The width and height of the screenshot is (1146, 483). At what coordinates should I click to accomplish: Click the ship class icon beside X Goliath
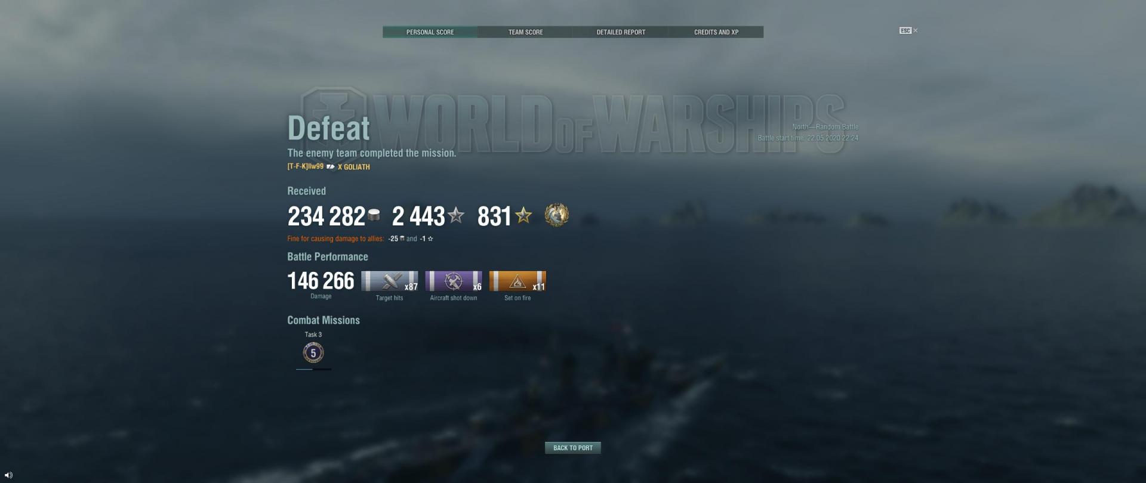point(331,167)
